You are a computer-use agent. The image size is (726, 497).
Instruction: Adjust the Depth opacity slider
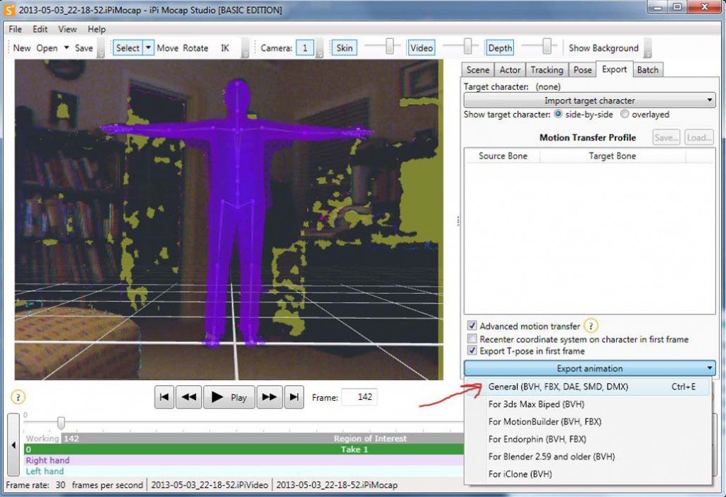[x=547, y=46]
